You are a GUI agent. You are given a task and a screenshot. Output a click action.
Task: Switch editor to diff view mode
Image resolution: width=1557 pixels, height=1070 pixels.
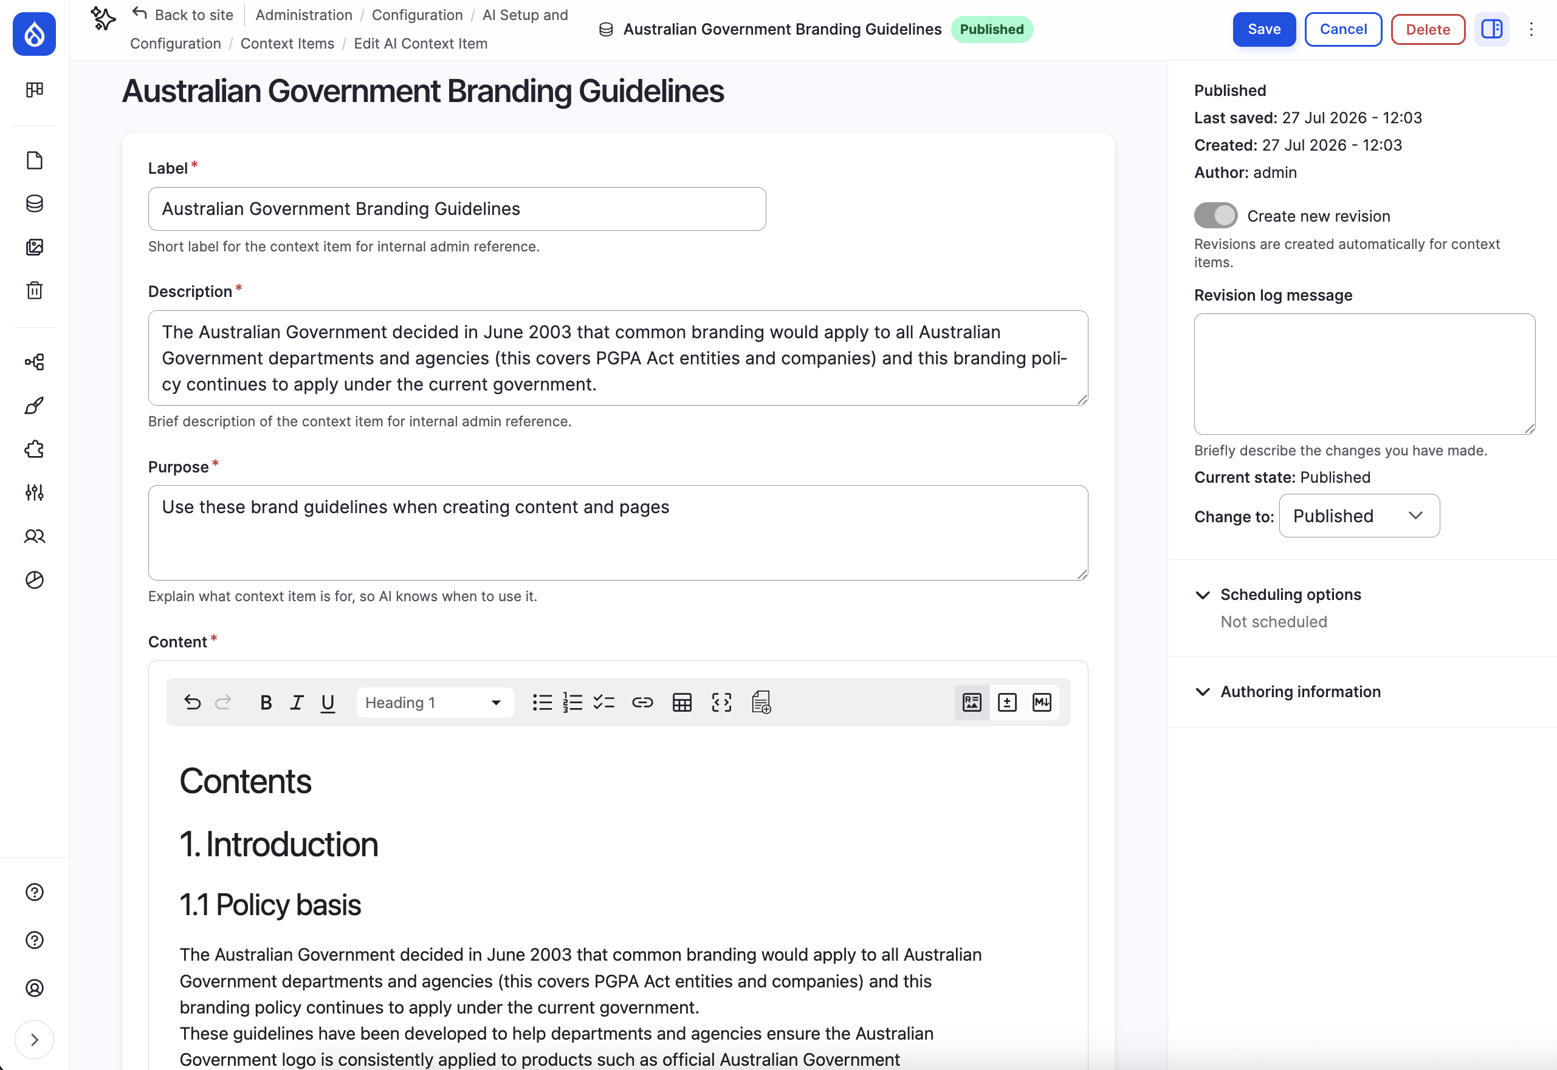(x=1006, y=702)
